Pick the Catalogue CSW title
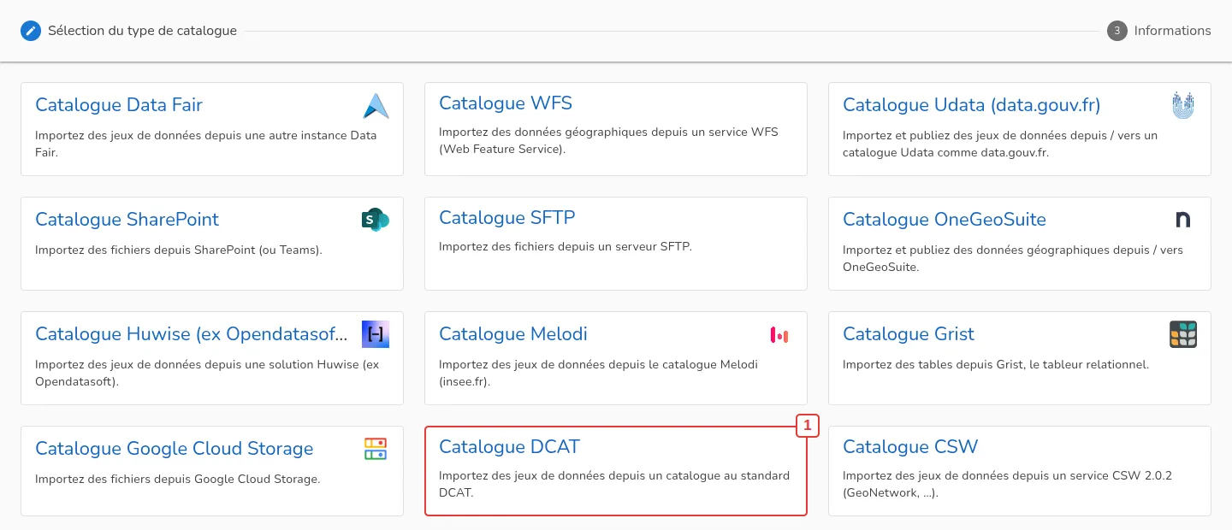This screenshot has height=530, width=1232. (910, 447)
